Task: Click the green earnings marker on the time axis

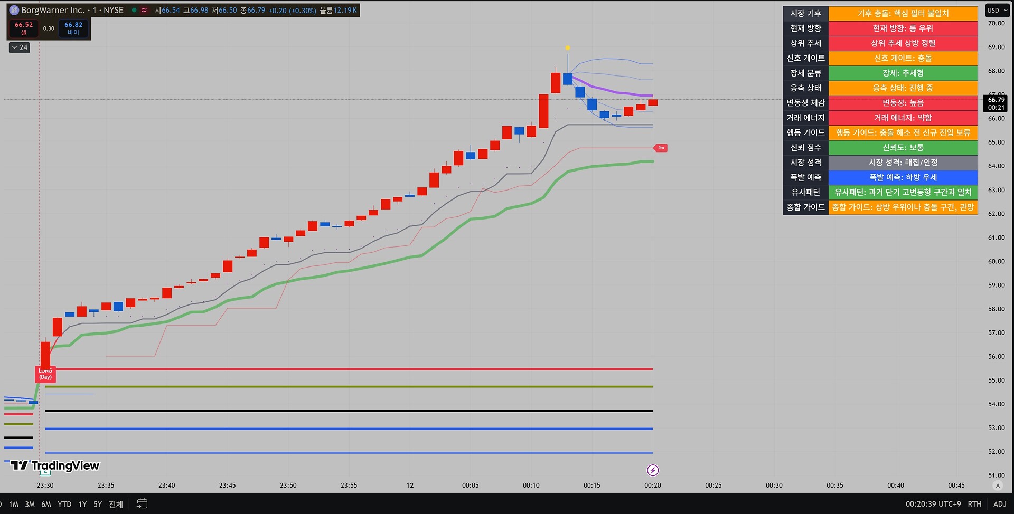Action: 46,472
